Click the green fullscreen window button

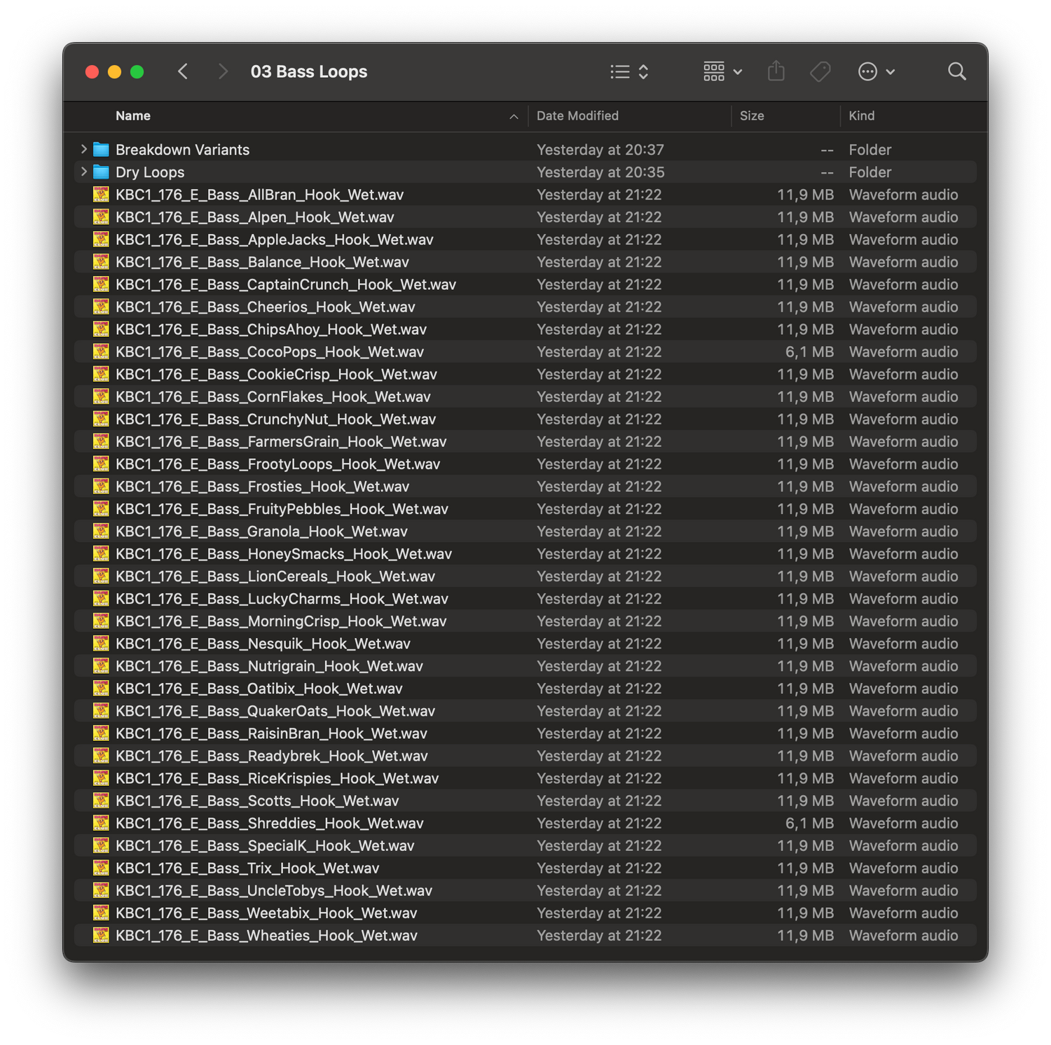pyautogui.click(x=137, y=72)
